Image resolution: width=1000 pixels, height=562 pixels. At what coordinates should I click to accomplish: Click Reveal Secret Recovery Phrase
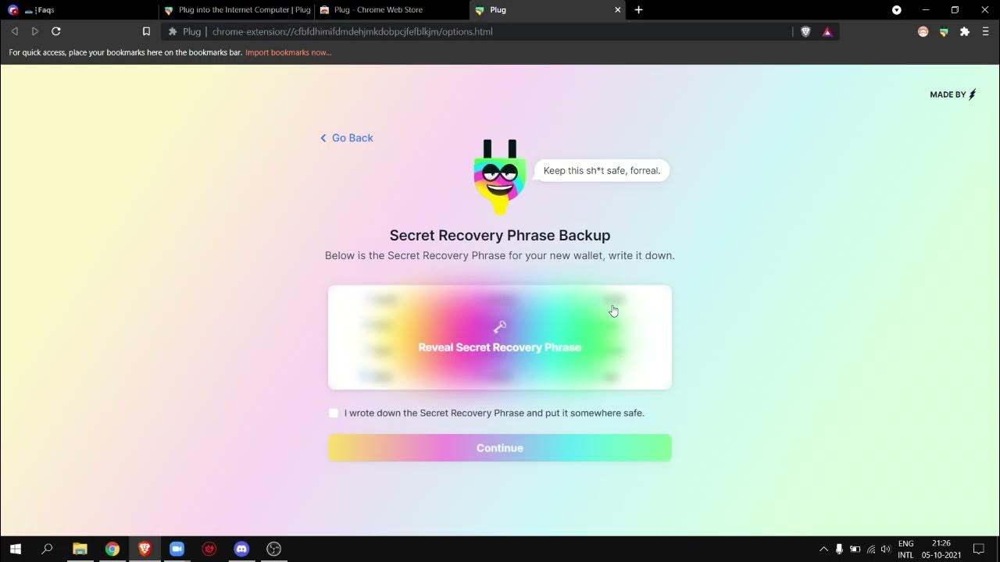(x=500, y=347)
